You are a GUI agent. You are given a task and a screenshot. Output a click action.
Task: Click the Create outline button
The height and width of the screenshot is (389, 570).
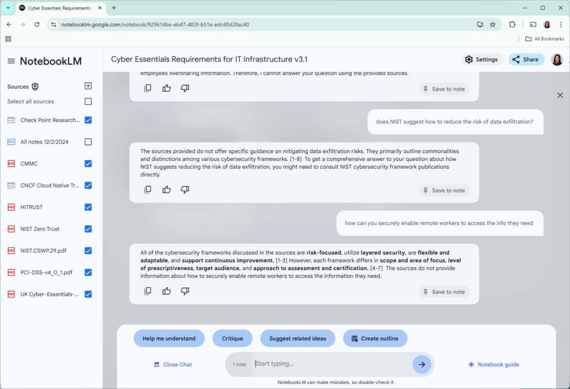click(375, 338)
